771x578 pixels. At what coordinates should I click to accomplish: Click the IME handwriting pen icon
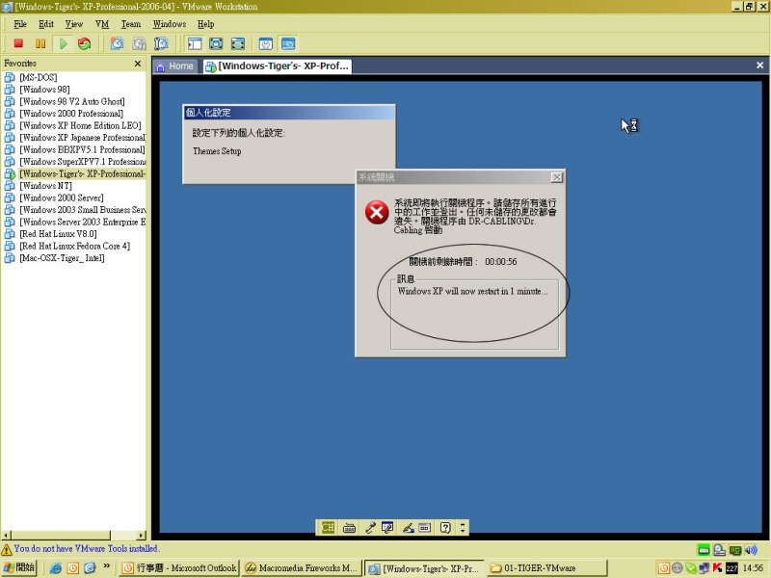pyautogui.click(x=408, y=528)
